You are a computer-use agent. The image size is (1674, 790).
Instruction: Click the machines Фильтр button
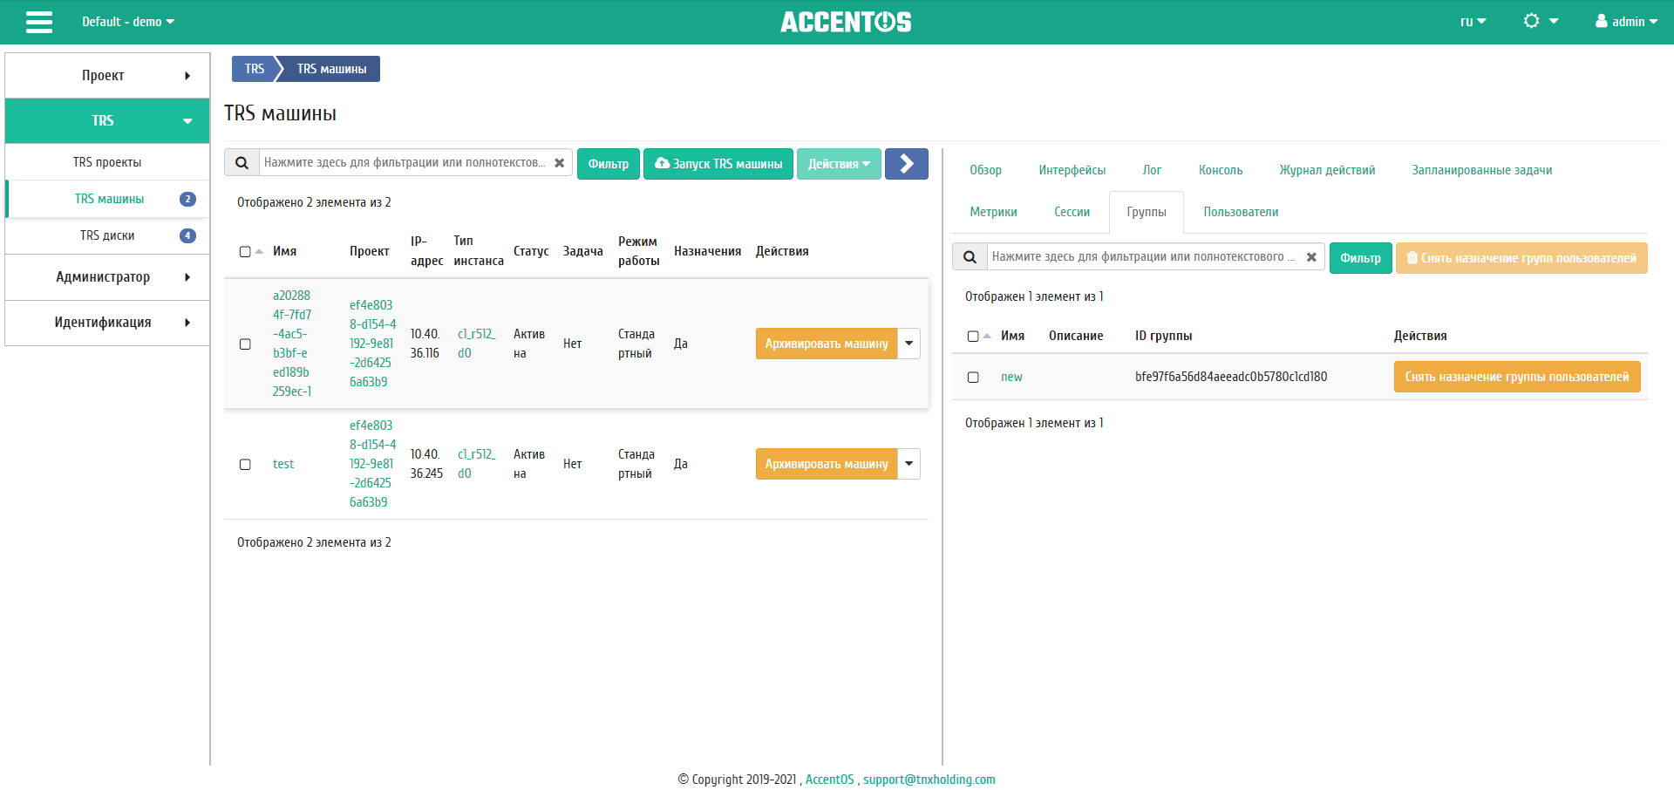point(608,163)
